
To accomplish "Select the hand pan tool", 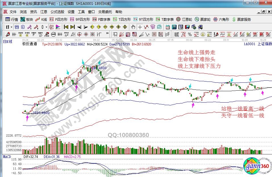I will (133, 27).
